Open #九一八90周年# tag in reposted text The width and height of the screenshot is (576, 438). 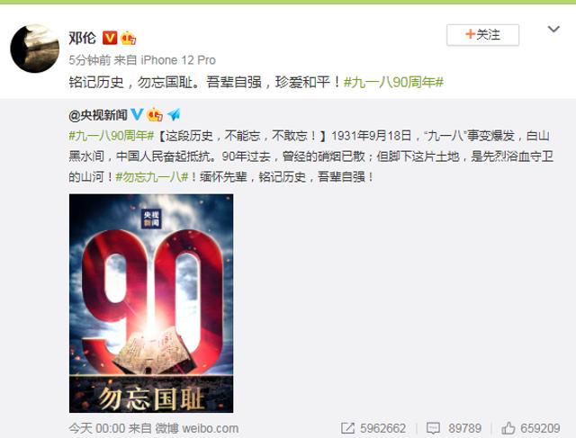click(112, 136)
